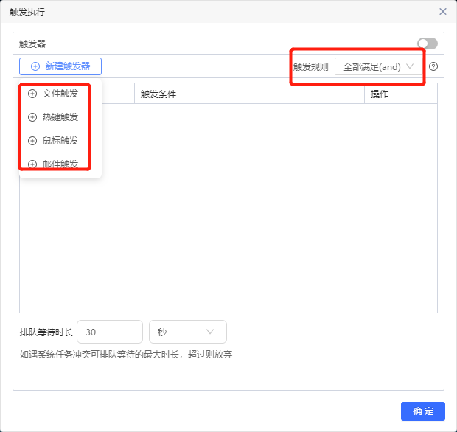
Task: Click the 触发条件 column header
Action: click(249, 94)
